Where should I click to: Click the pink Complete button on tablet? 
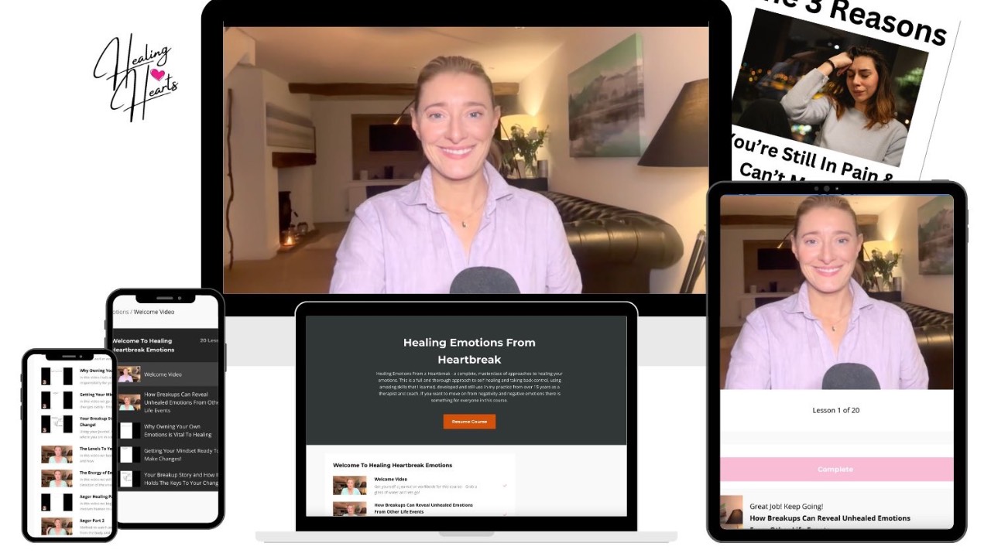click(x=836, y=470)
